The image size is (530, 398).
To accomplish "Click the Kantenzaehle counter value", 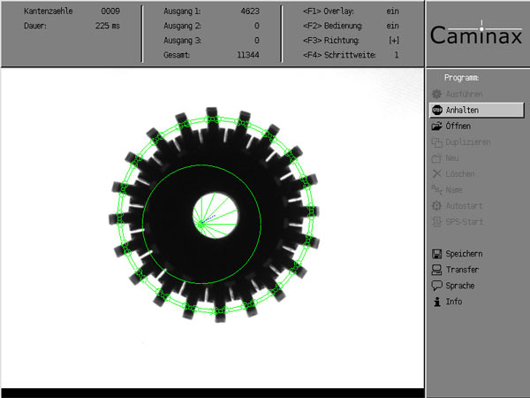I will [x=110, y=12].
